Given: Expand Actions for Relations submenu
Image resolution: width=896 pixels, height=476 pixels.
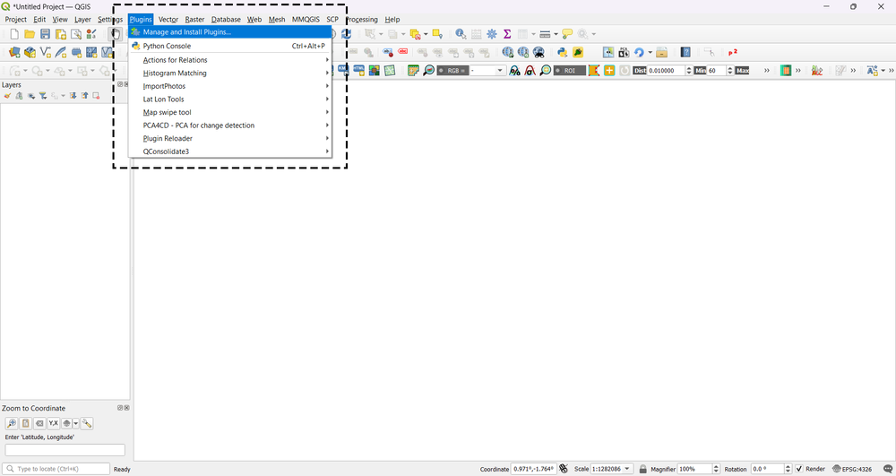Looking at the screenshot, I should click(229, 60).
